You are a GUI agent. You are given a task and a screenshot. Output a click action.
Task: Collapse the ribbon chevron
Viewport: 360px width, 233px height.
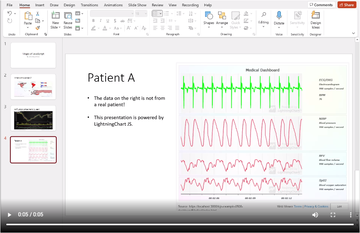(x=353, y=33)
